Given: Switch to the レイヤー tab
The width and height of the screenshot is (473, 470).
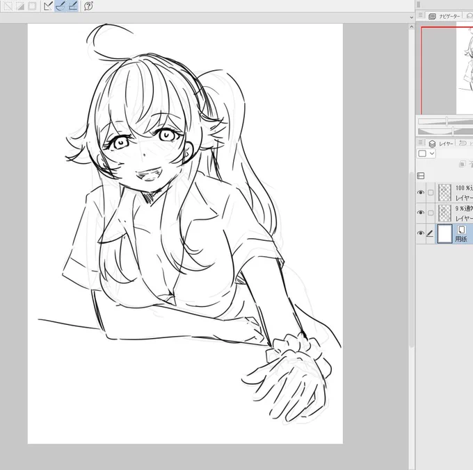Looking at the screenshot, I should [x=441, y=144].
